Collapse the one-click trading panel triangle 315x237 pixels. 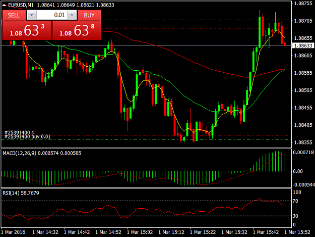(x=4, y=5)
